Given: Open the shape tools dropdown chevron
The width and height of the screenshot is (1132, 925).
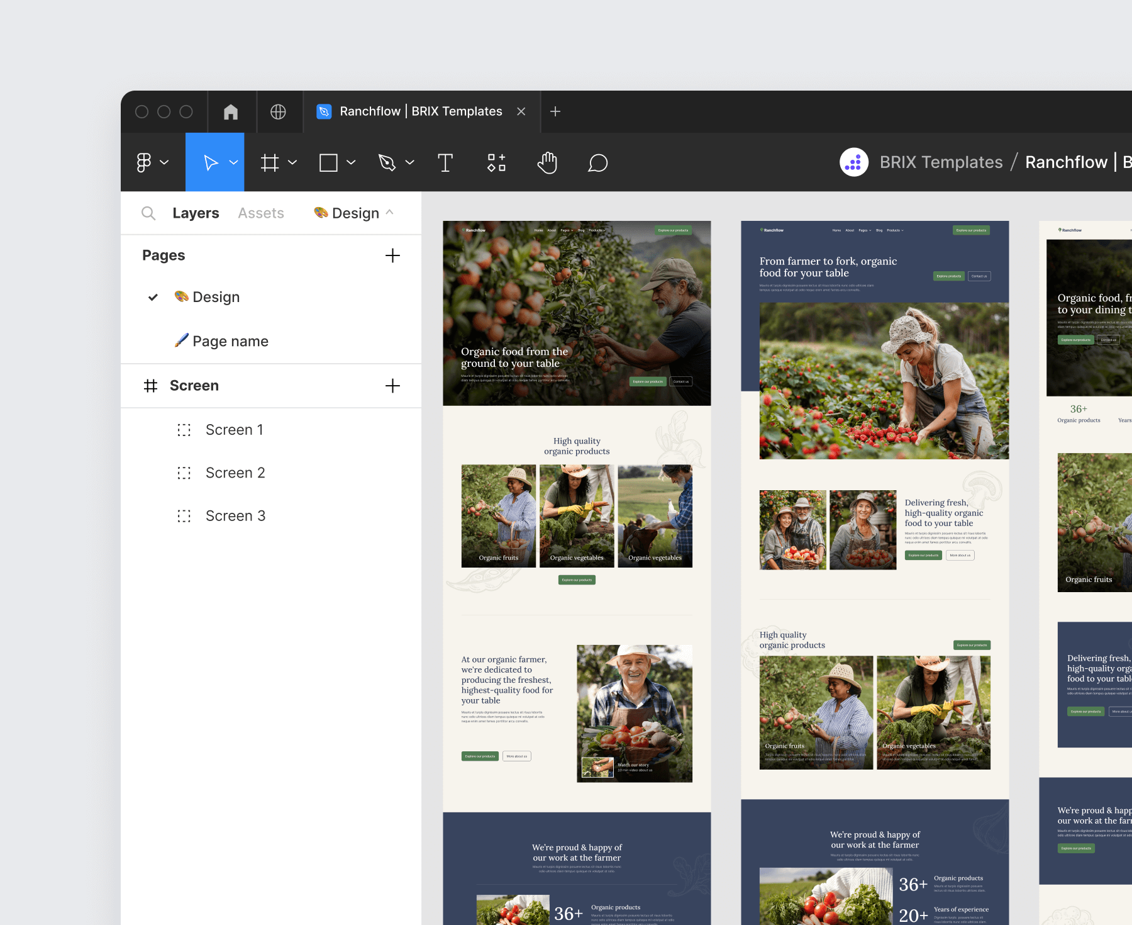Looking at the screenshot, I should coord(351,162).
